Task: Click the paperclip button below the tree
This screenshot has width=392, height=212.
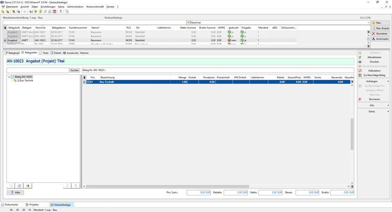Action: pyautogui.click(x=19, y=186)
